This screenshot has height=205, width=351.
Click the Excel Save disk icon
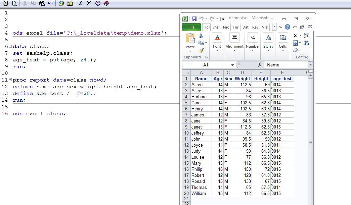tap(194, 19)
